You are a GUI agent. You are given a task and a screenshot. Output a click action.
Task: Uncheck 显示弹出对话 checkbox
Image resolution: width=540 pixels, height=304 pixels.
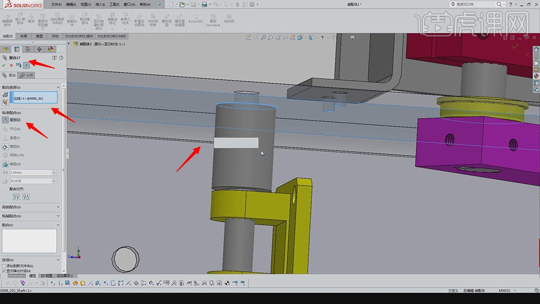point(4,271)
